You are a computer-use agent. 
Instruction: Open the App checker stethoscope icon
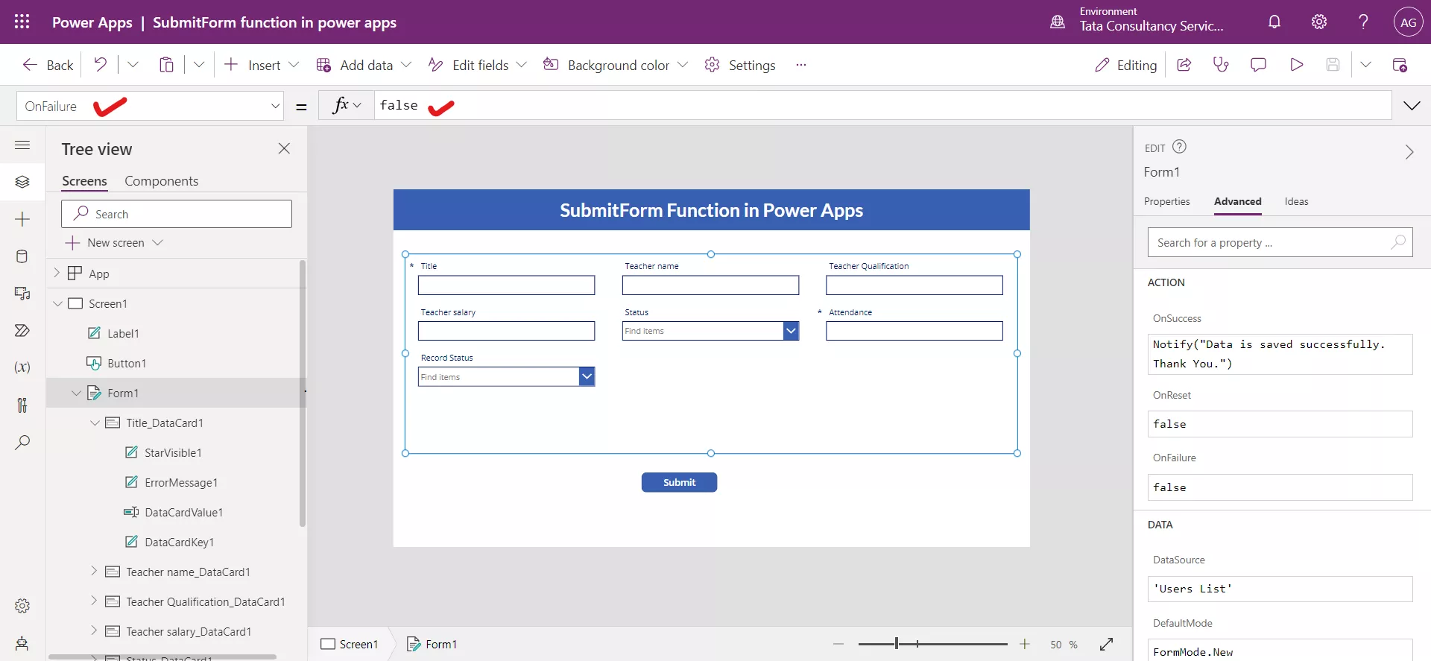pyautogui.click(x=1221, y=65)
